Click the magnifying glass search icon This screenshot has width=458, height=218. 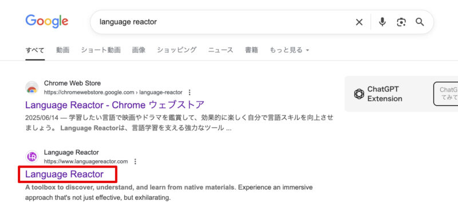click(420, 22)
